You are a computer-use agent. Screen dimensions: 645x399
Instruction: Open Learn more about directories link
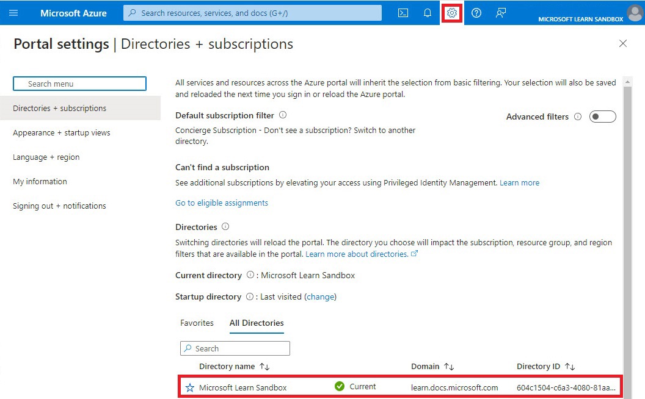point(361,254)
